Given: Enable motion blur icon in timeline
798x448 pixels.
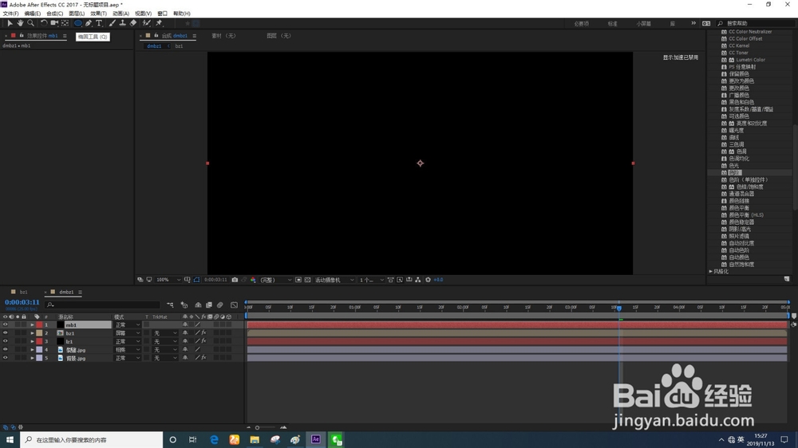Looking at the screenshot, I should point(220,305).
